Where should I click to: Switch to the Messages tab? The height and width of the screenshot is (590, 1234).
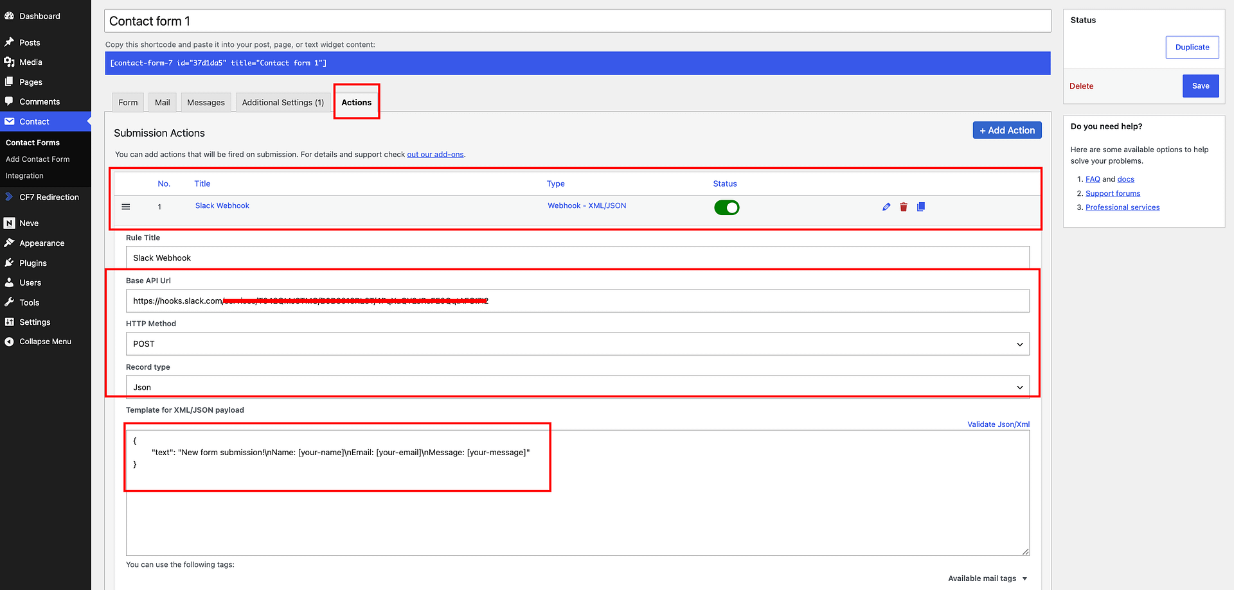[x=206, y=103]
